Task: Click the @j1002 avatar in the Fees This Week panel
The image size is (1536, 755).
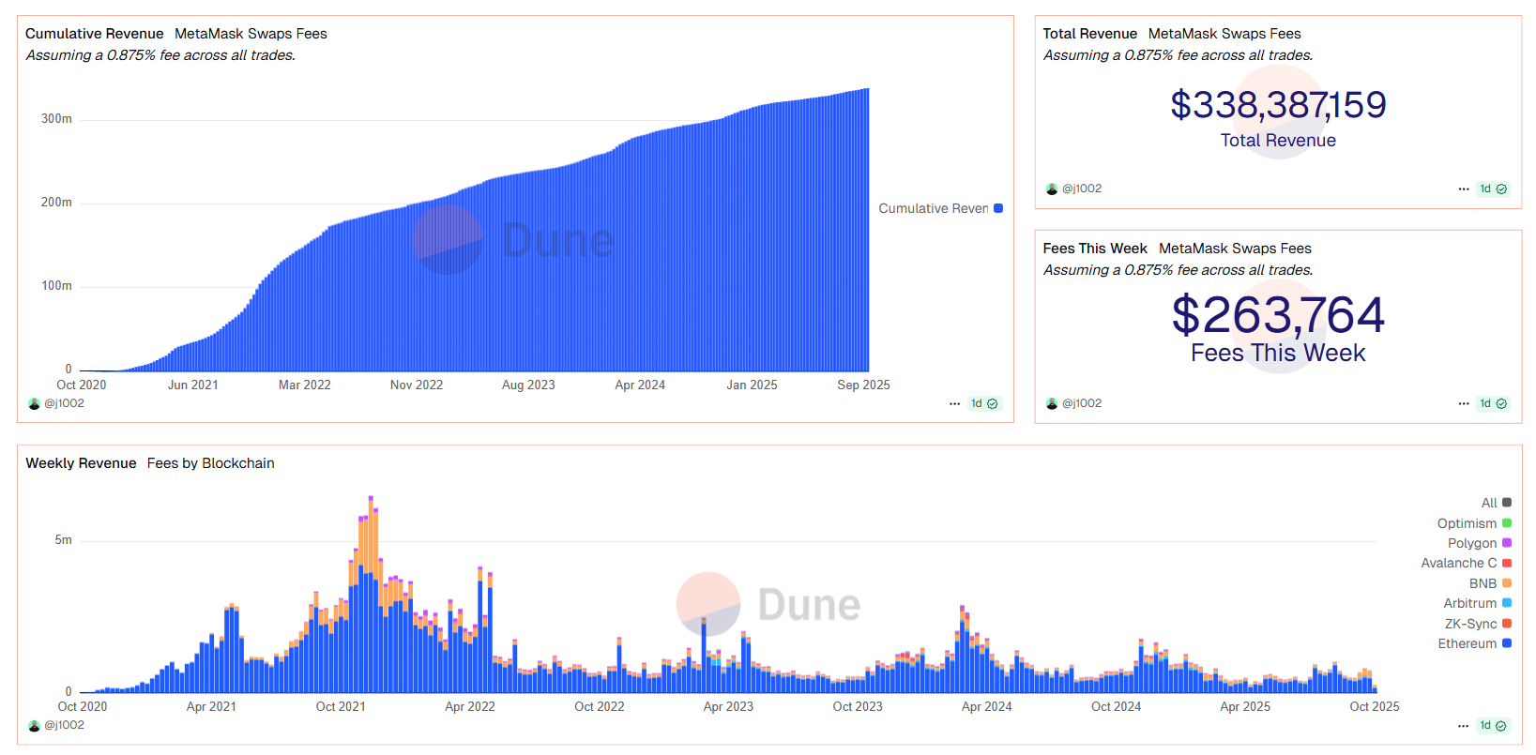Action: click(x=1052, y=404)
